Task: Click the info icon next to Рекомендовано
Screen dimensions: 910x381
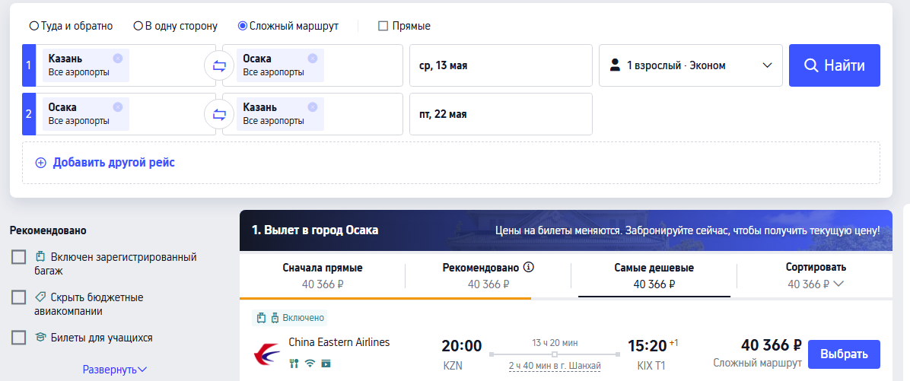Action: pos(529,268)
